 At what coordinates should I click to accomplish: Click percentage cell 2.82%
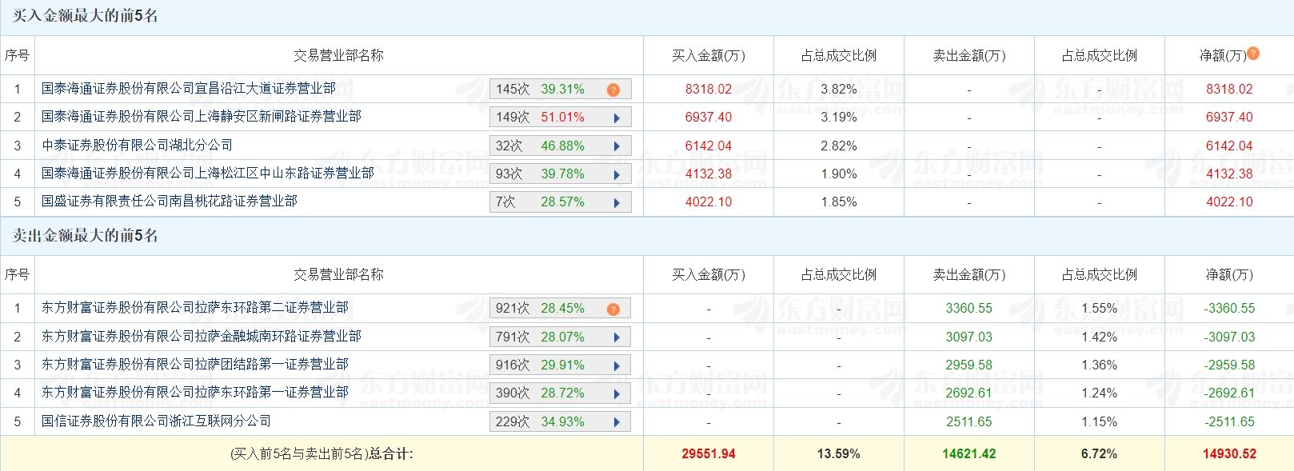(839, 146)
